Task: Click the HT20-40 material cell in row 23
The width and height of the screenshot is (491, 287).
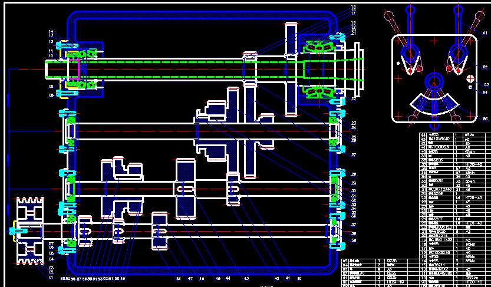Action: coord(473,223)
